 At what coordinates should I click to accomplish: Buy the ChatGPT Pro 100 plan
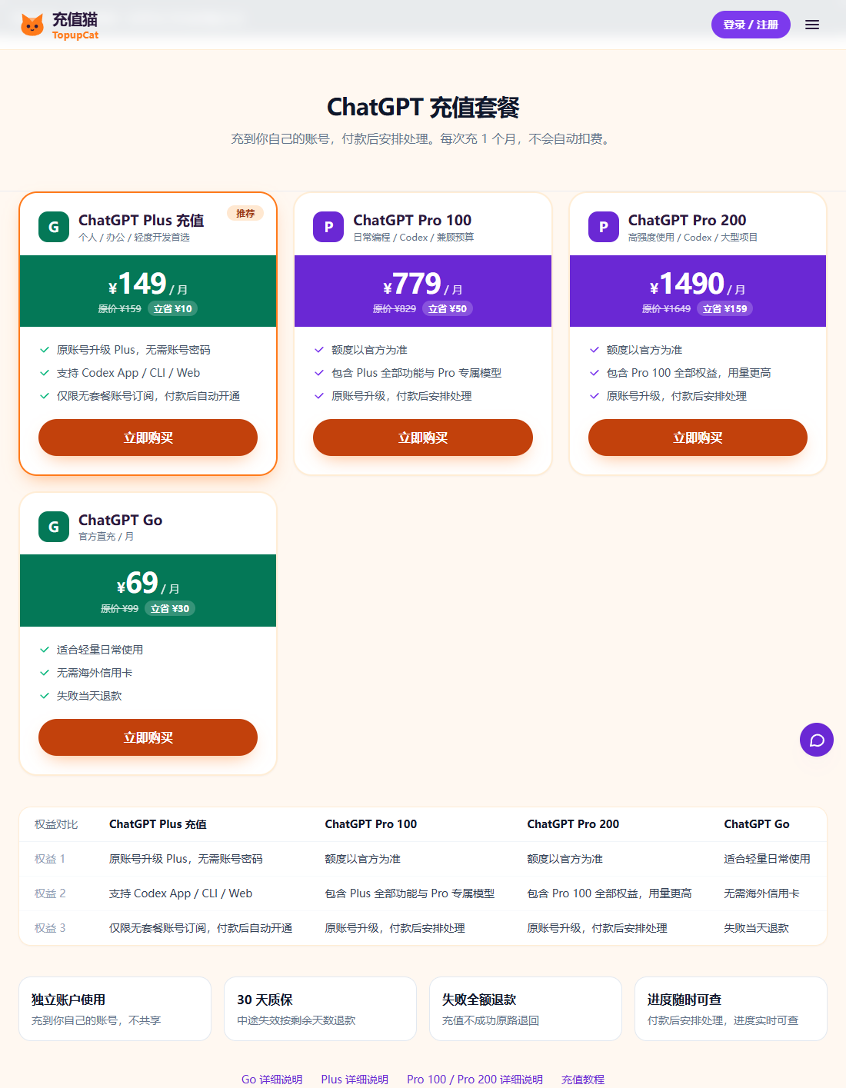[x=423, y=438]
